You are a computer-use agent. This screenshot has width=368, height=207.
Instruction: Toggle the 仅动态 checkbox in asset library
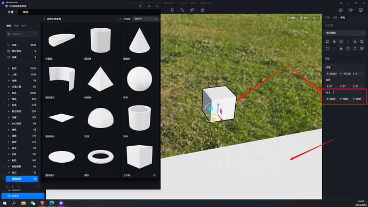point(121,19)
